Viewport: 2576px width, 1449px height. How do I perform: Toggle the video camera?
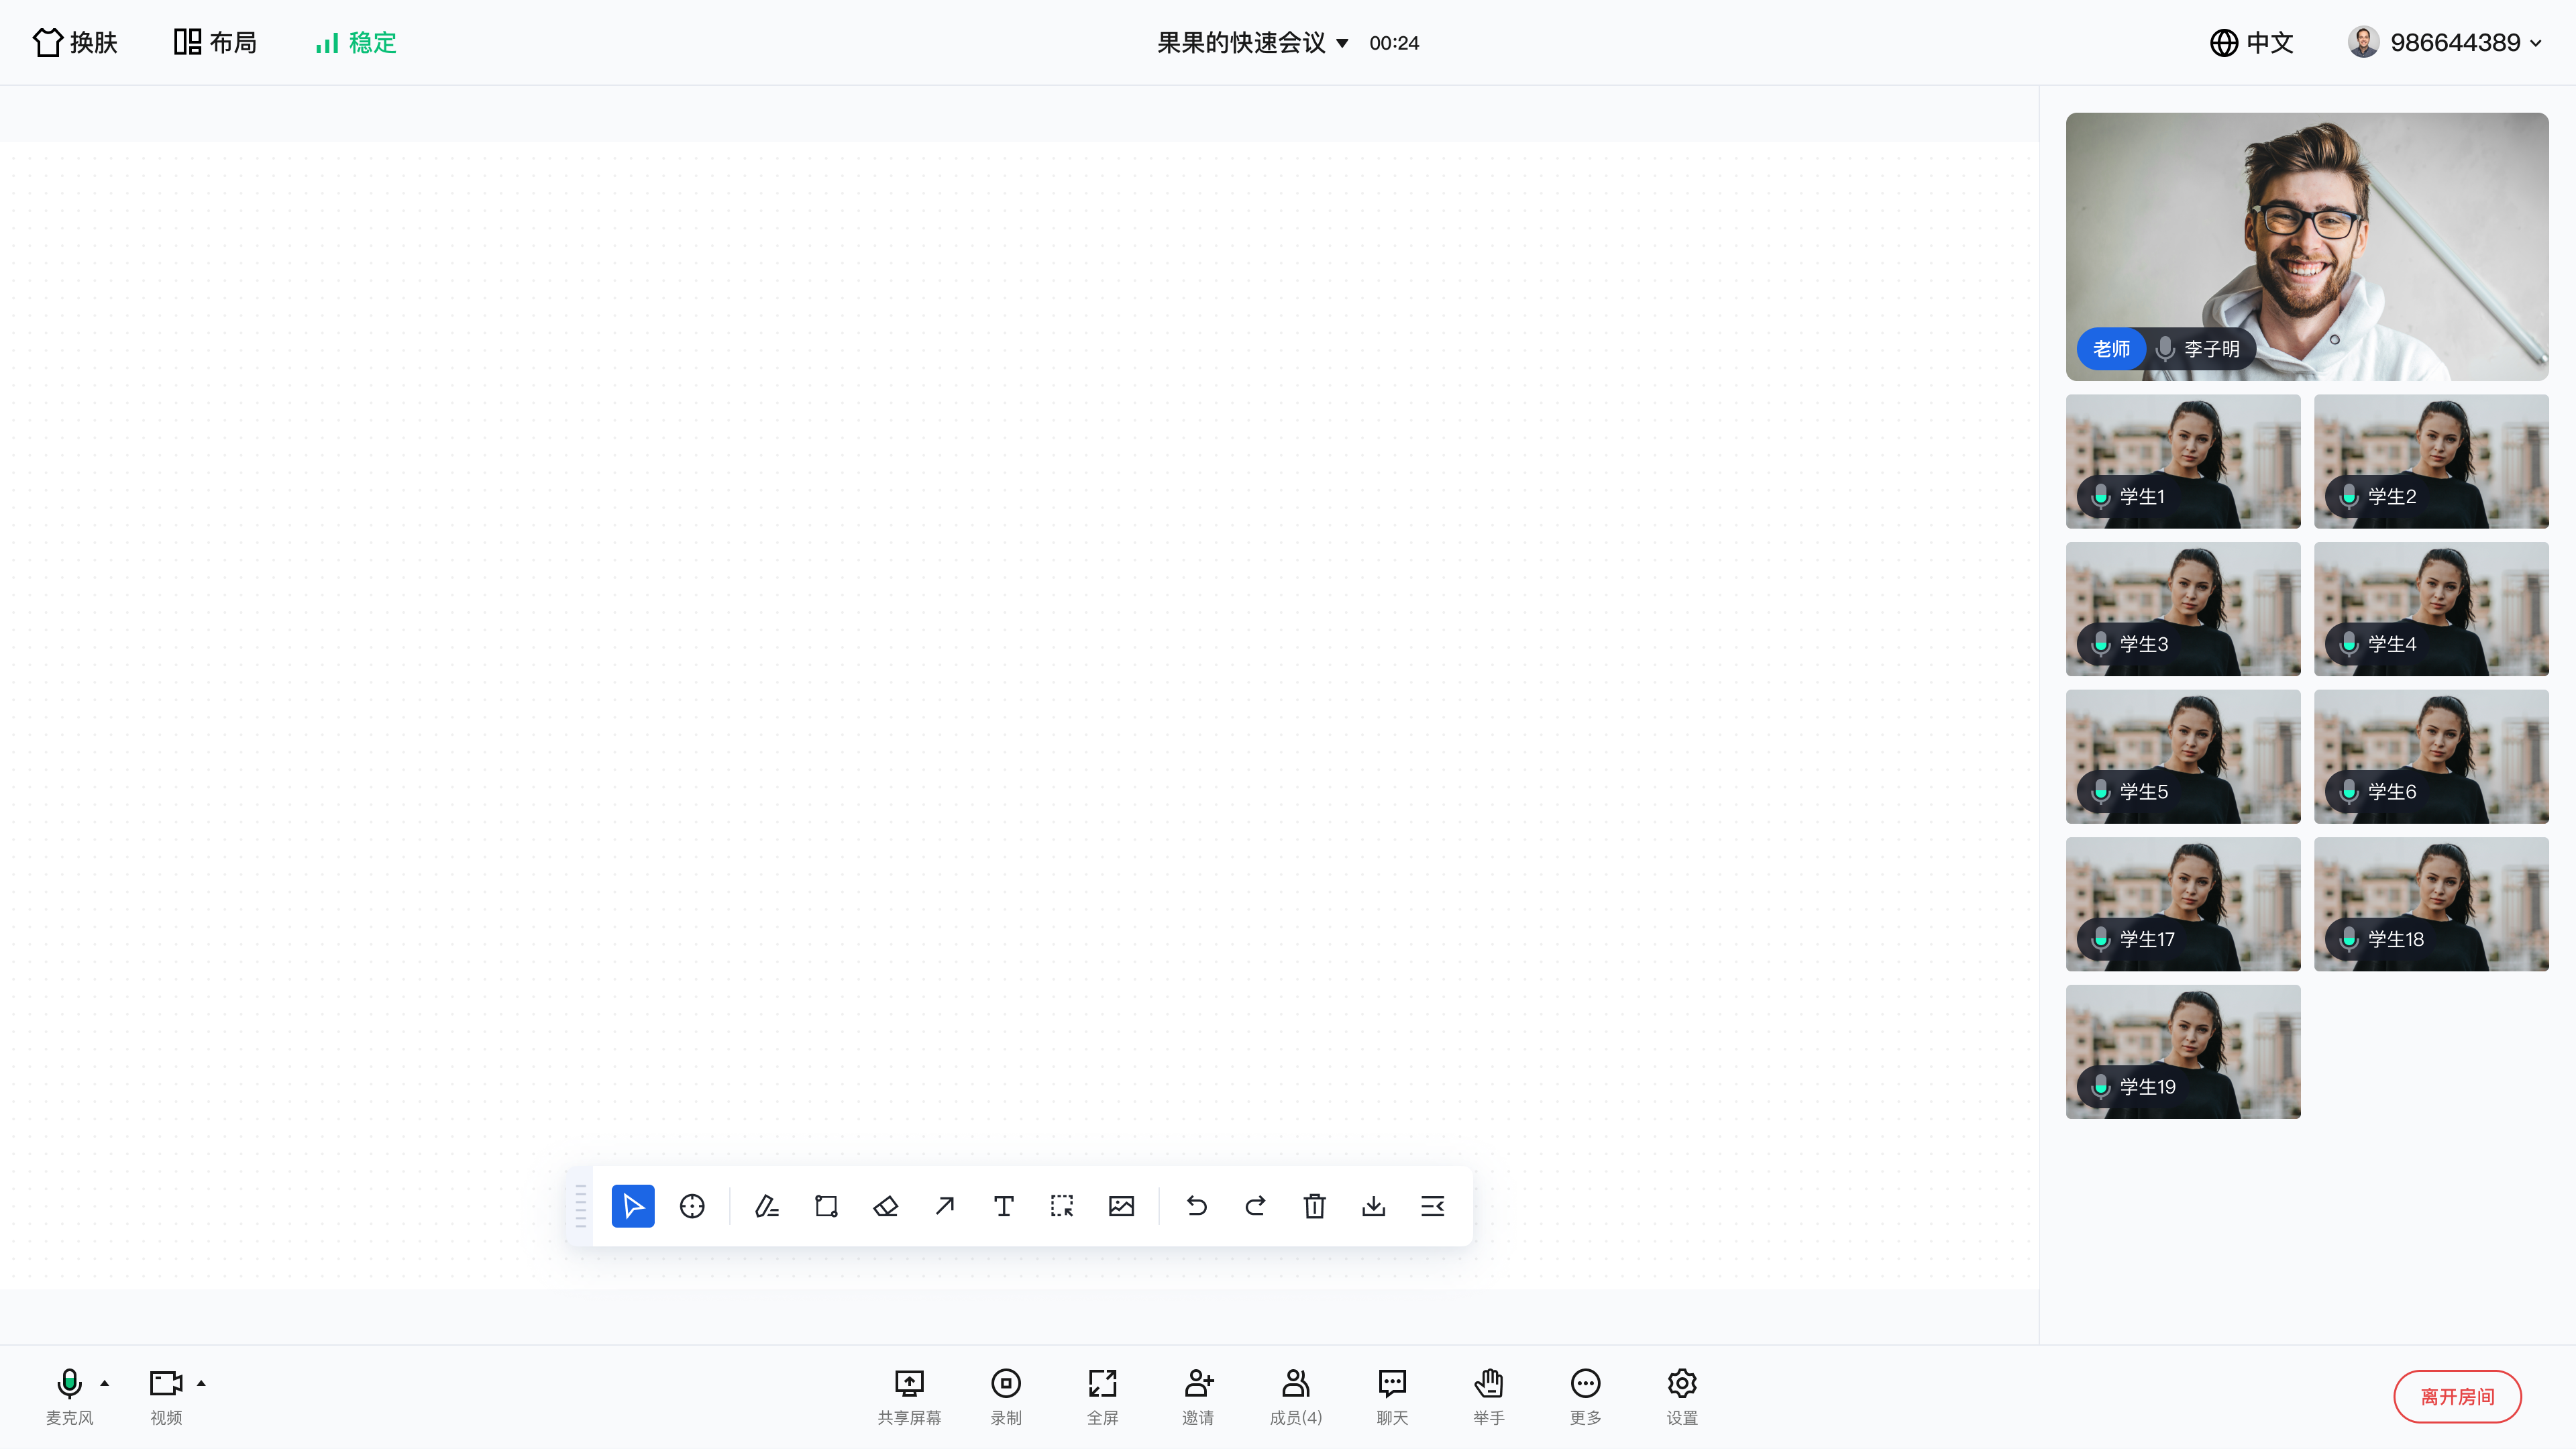tap(166, 1396)
